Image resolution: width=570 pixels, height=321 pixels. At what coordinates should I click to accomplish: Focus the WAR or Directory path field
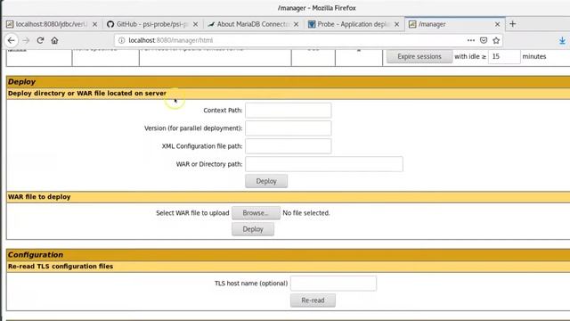pos(324,164)
